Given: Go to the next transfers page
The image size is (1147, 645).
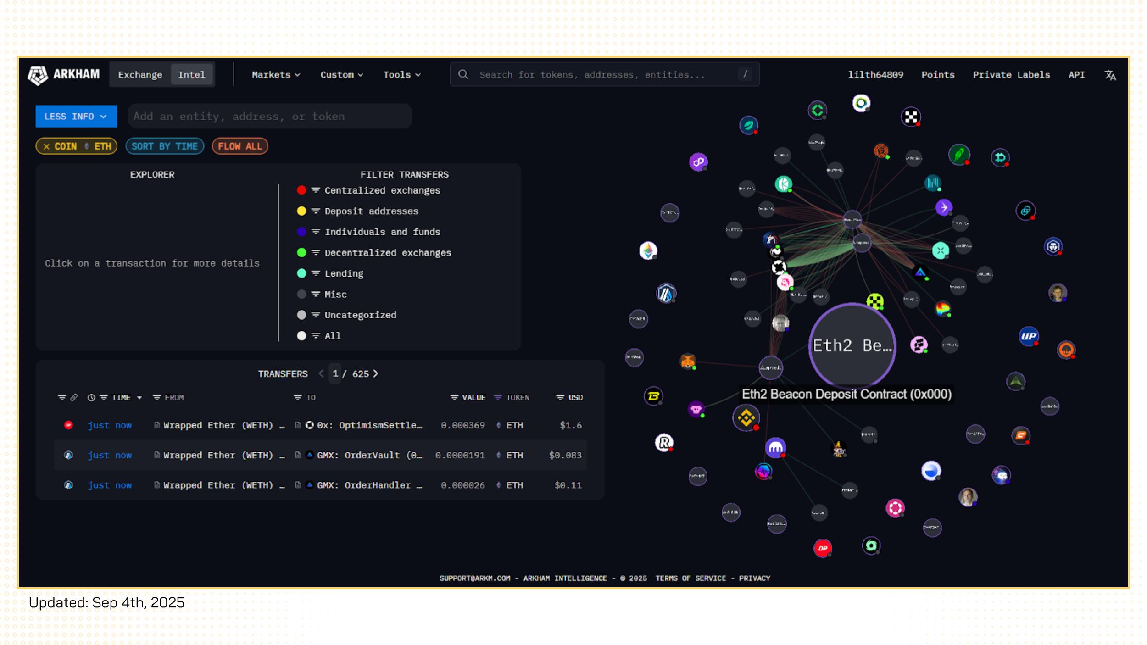Looking at the screenshot, I should [x=376, y=374].
